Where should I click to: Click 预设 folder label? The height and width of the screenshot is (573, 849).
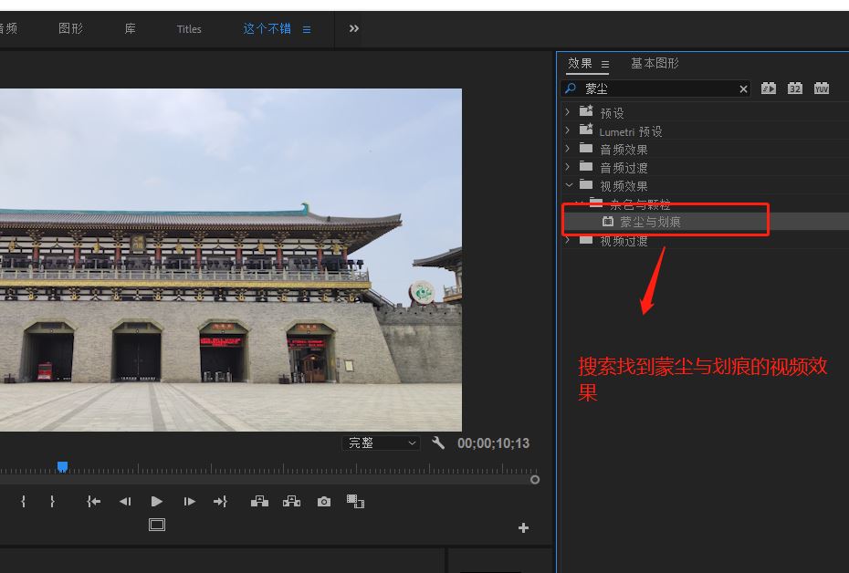(612, 113)
